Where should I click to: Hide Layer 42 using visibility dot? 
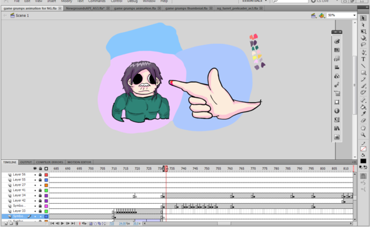click(x=35, y=201)
